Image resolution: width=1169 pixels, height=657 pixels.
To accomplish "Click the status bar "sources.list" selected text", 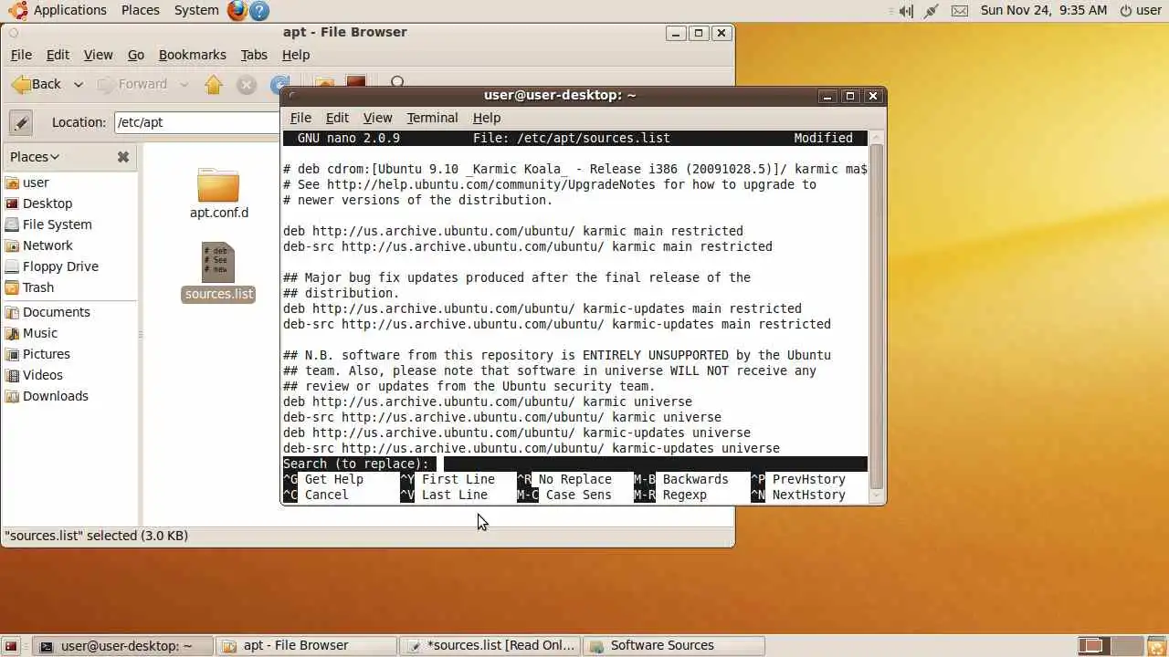I will point(97,536).
